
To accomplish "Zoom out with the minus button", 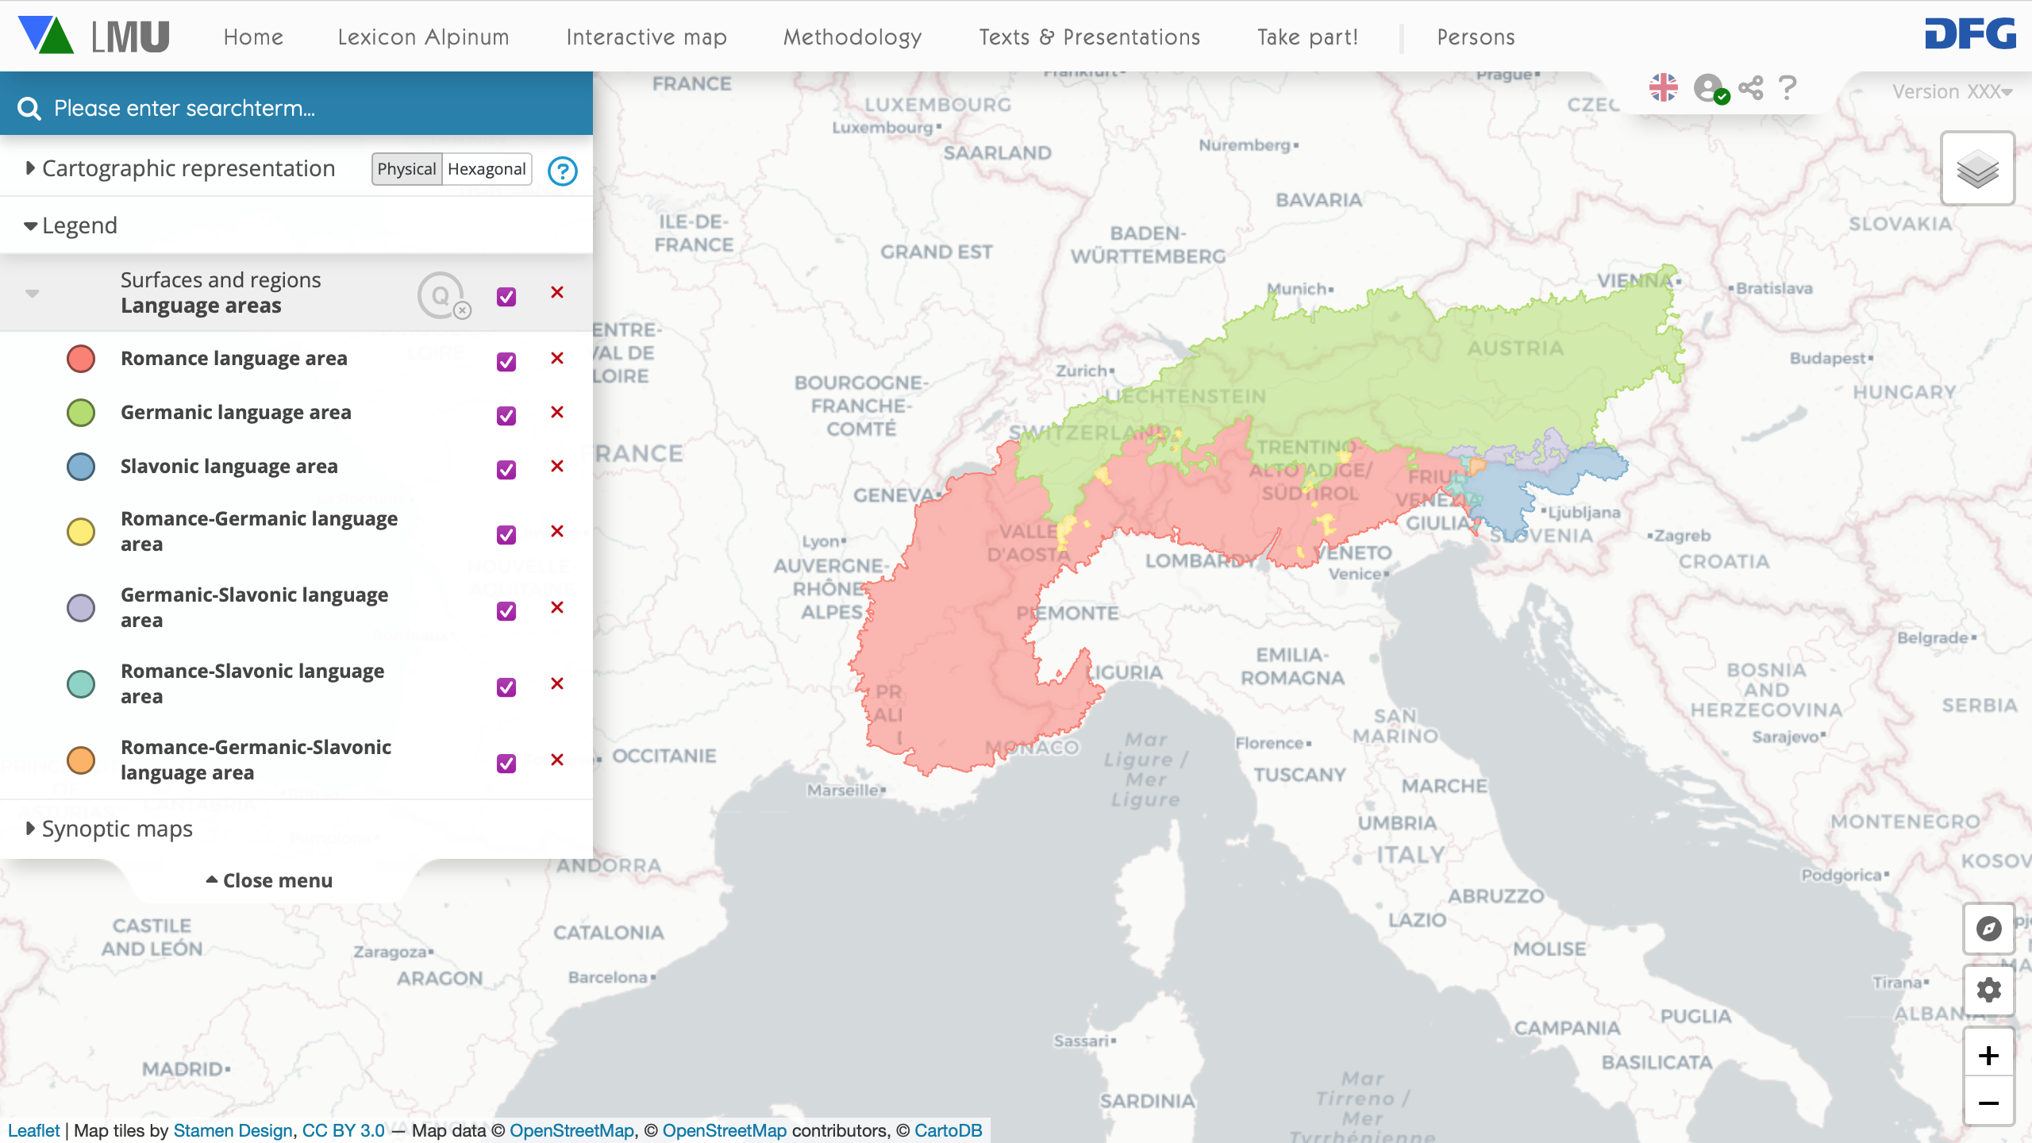I will click(x=1988, y=1103).
